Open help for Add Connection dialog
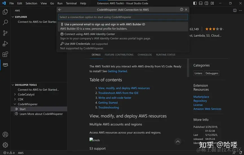Screen dimensions: 244x155 pos(181,10)
